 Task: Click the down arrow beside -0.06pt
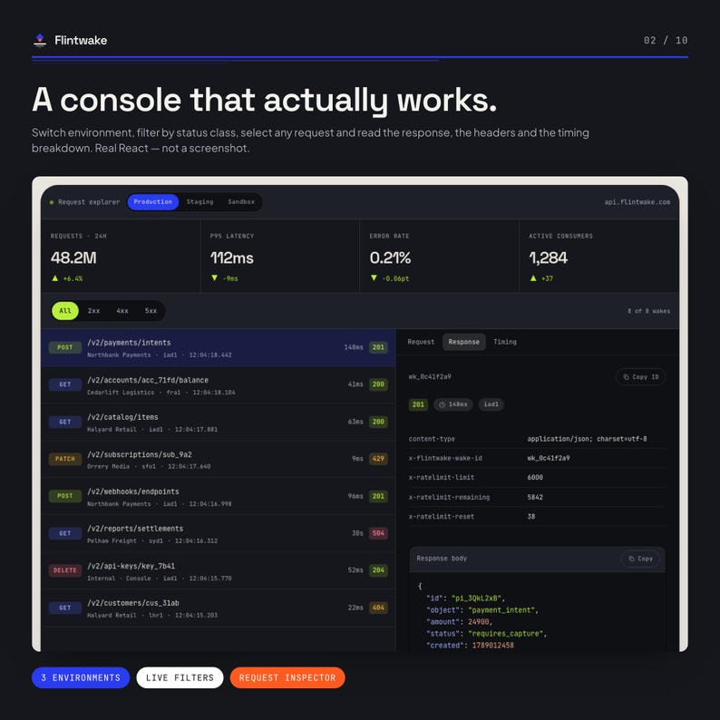374,277
